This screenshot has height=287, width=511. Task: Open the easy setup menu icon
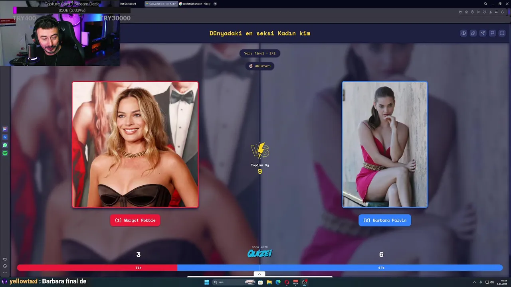click(496, 12)
